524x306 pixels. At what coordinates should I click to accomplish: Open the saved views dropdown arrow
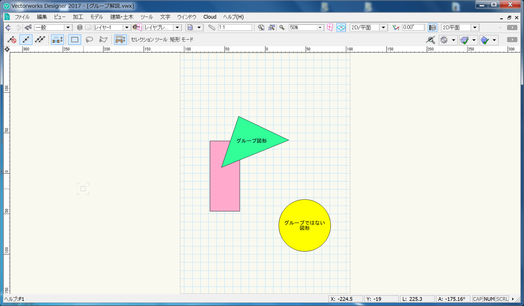pyautogui.click(x=199, y=27)
